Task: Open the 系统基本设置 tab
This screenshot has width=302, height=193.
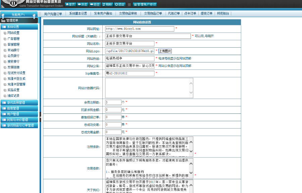Action: [x=78, y=13]
